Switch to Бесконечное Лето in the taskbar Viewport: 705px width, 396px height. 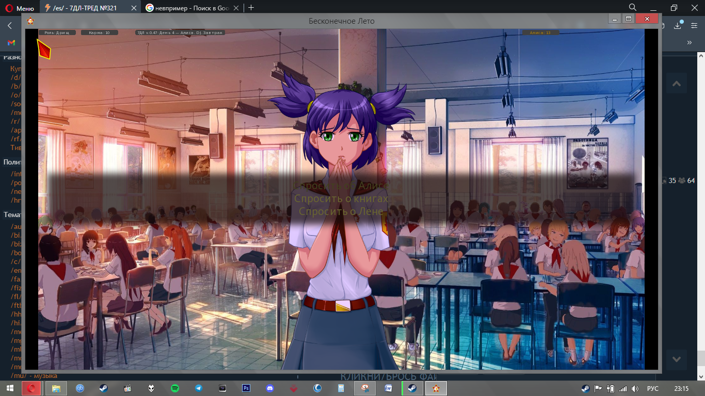click(x=436, y=388)
